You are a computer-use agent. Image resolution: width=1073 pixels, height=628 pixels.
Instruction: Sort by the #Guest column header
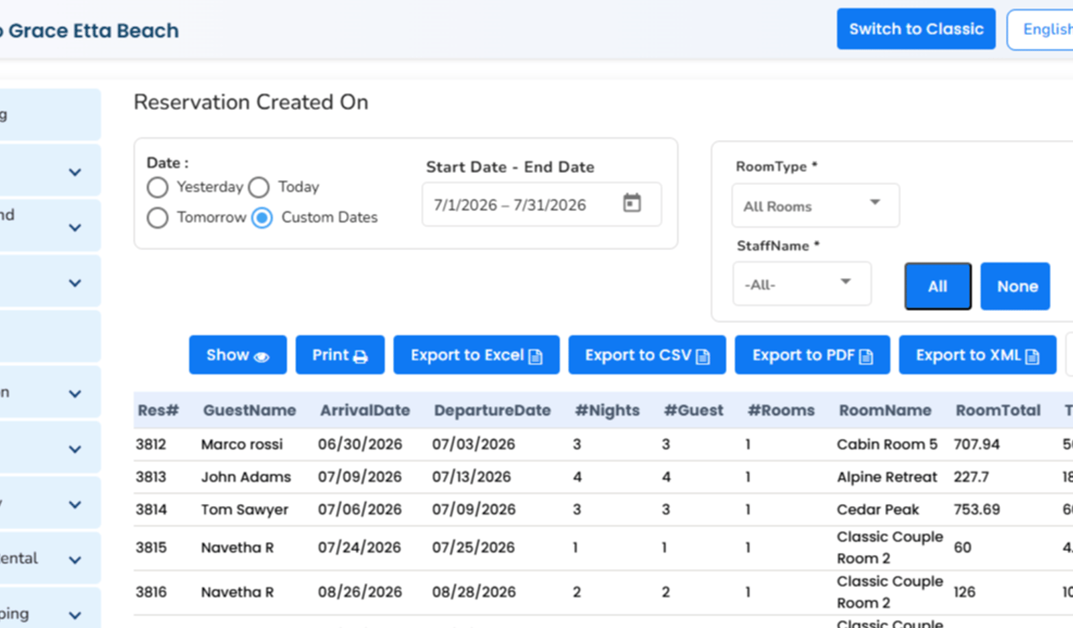[x=693, y=411]
